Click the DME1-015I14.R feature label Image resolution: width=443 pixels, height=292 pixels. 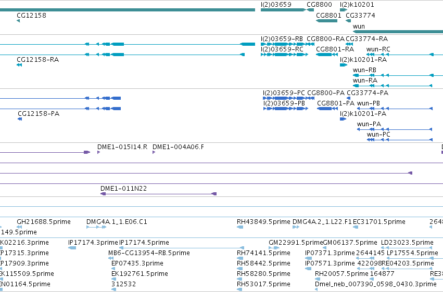[x=122, y=147]
